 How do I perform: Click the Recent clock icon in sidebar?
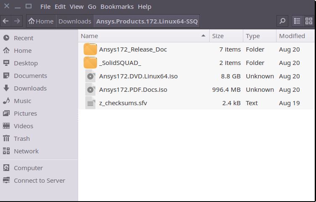(6, 38)
